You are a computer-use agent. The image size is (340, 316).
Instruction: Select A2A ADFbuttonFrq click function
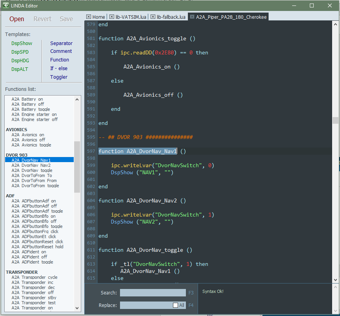coord(35,231)
